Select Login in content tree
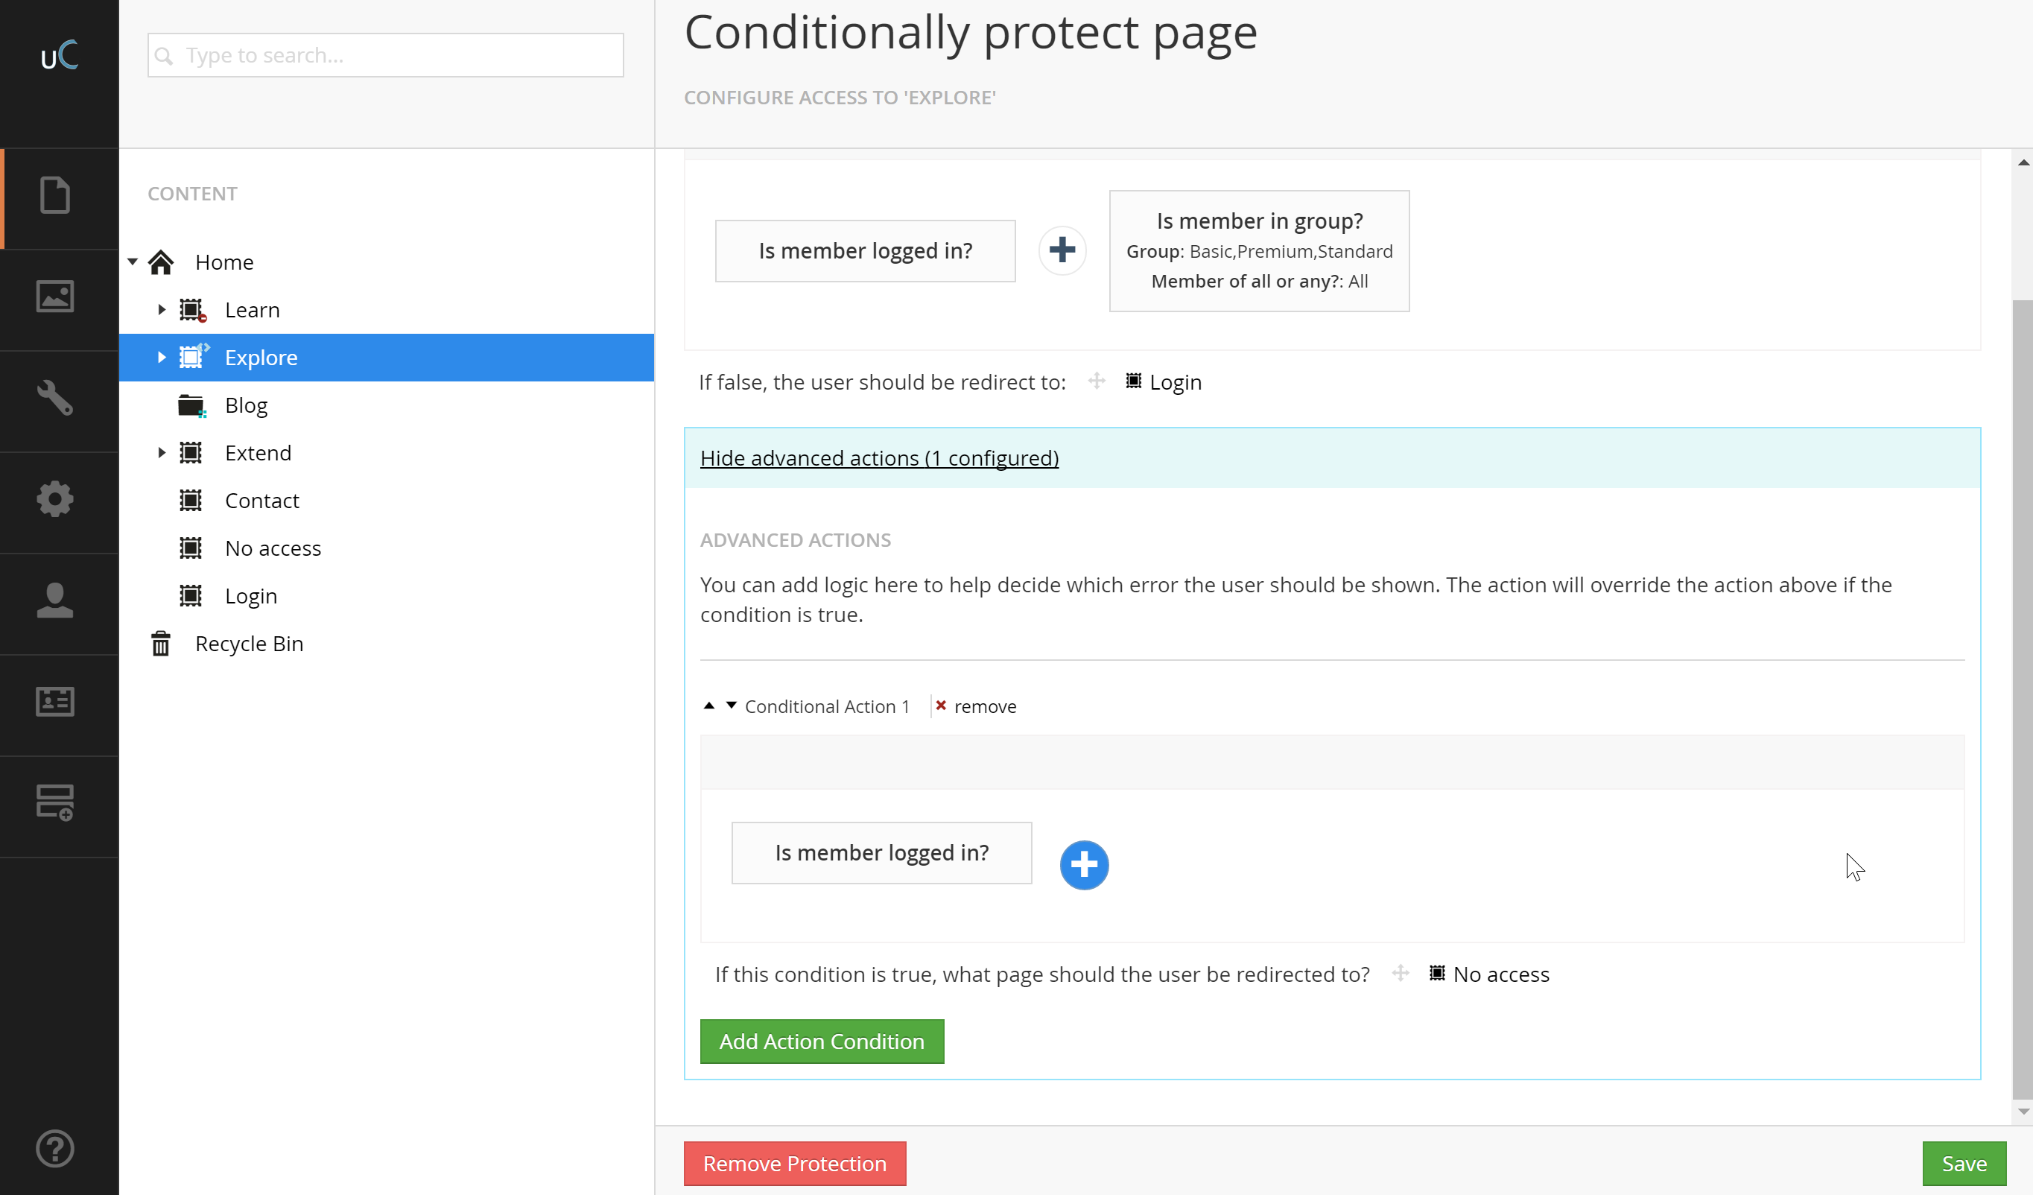 pos(251,595)
